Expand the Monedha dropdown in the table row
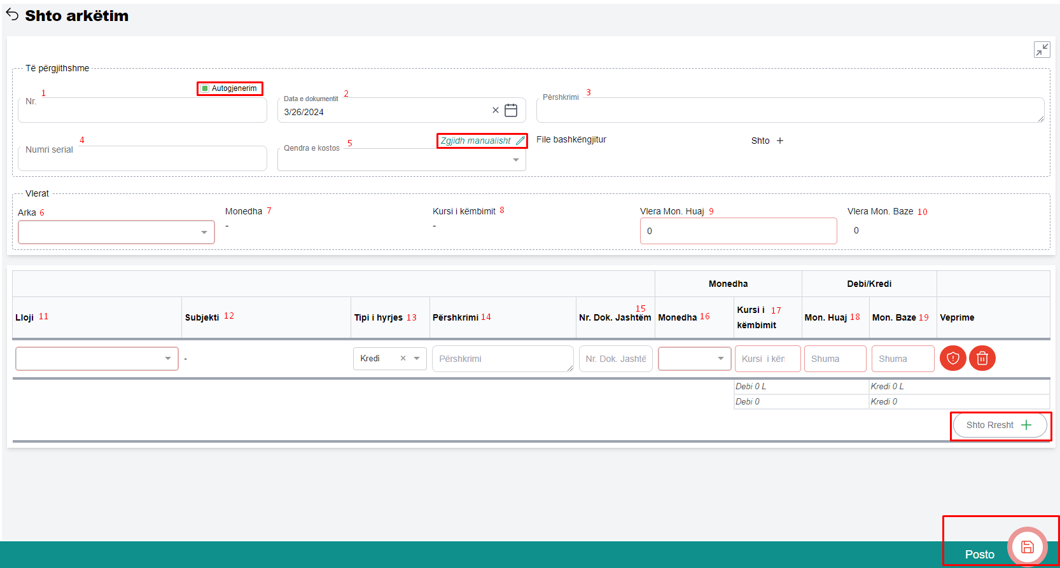This screenshot has height=568, width=1060. click(x=720, y=359)
